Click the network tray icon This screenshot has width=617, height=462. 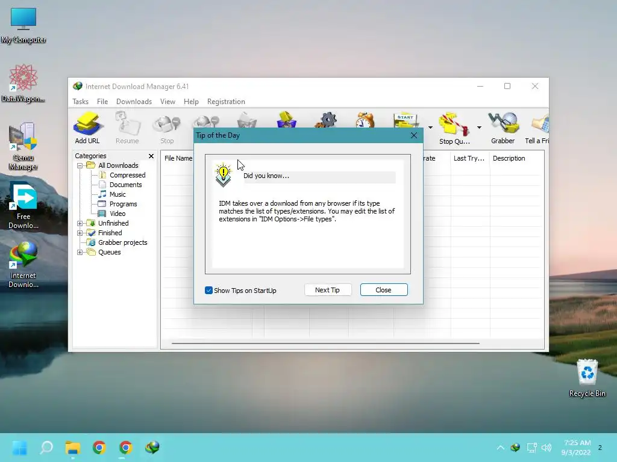pos(531,448)
